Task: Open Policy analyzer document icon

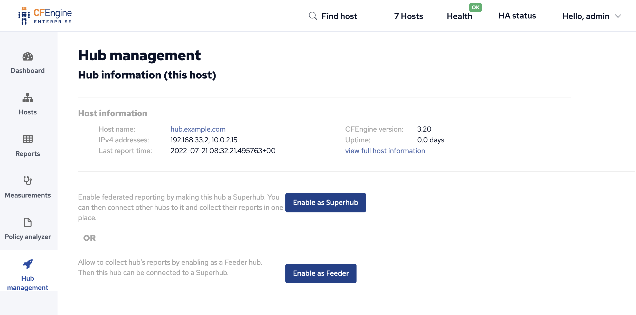Action: pos(28,222)
